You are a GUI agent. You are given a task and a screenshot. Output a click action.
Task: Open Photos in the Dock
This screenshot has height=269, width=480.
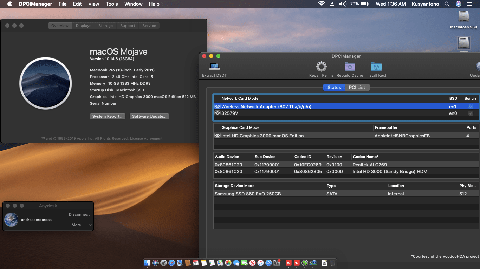228,263
